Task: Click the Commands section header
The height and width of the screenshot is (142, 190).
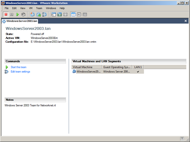Action: point(35,61)
